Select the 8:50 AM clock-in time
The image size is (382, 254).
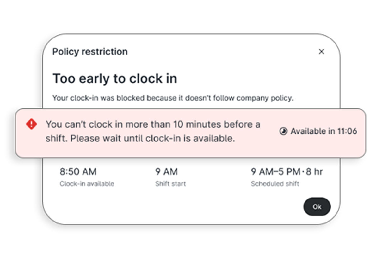point(78,172)
